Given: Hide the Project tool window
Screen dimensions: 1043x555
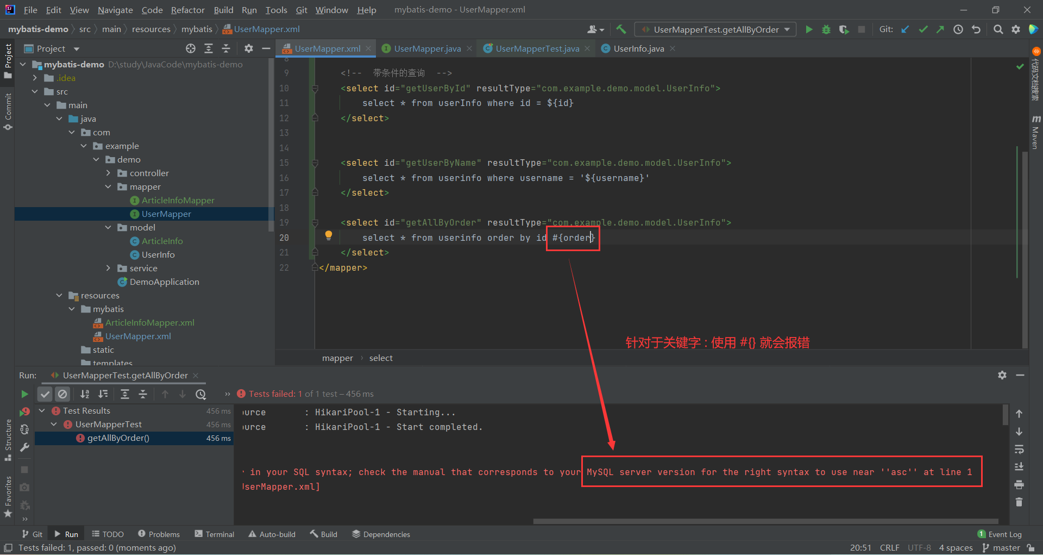Looking at the screenshot, I should coord(266,48).
